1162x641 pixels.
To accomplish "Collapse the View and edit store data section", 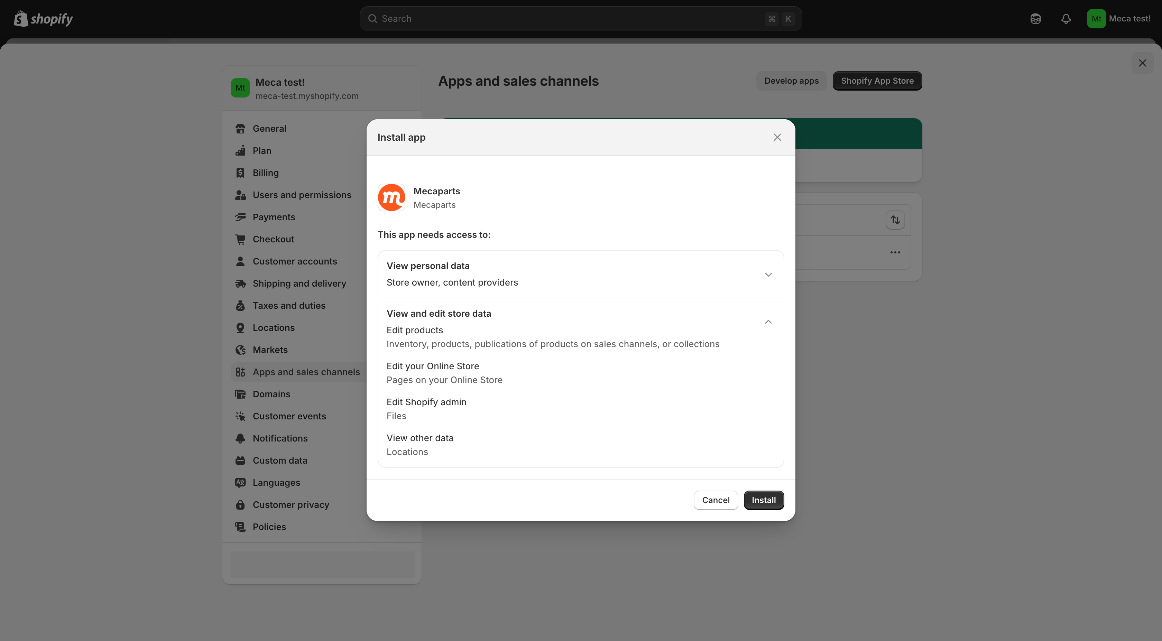I will pyautogui.click(x=768, y=322).
